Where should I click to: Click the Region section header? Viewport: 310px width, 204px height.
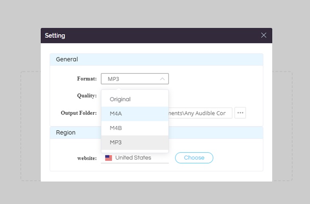click(156, 132)
